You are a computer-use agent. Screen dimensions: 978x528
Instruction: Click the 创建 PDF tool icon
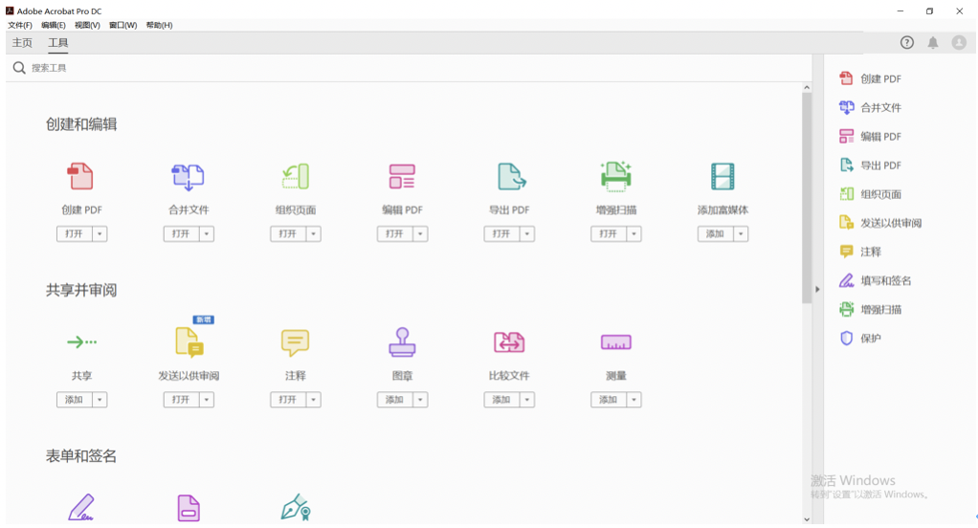81,176
